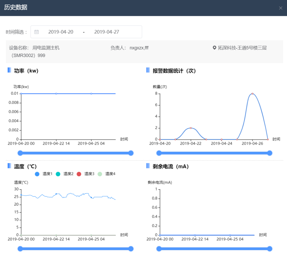
Task: Click residual current point at 2019-04-25 04
Action: [230, 235]
